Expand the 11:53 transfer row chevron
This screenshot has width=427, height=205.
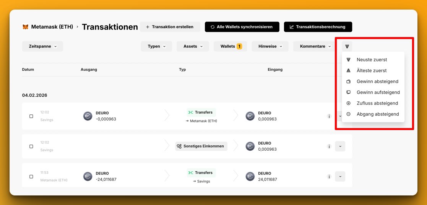tap(340, 176)
